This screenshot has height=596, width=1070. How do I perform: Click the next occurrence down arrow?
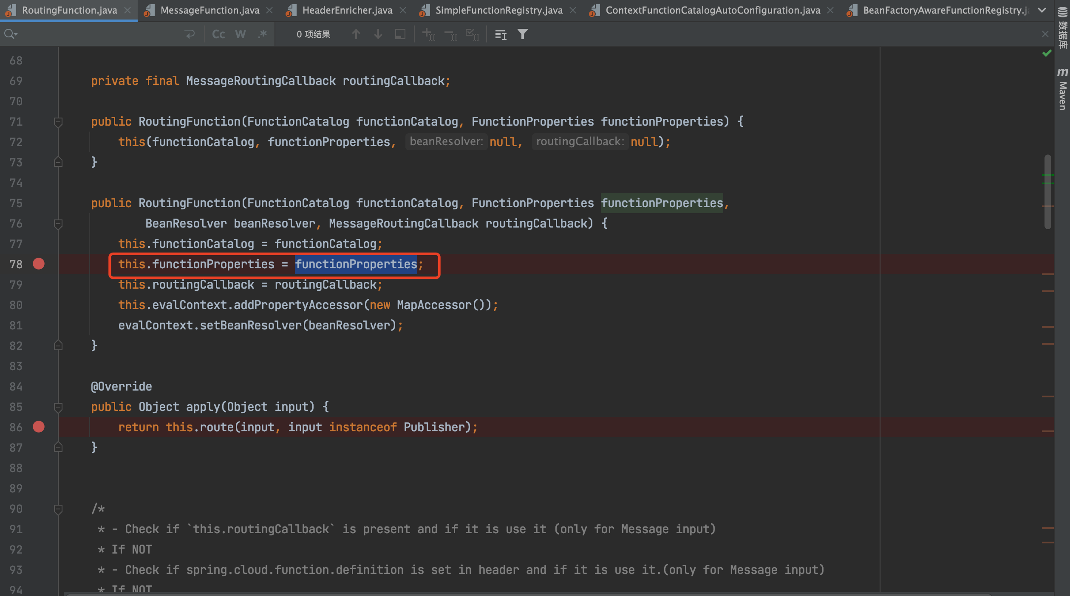[378, 34]
